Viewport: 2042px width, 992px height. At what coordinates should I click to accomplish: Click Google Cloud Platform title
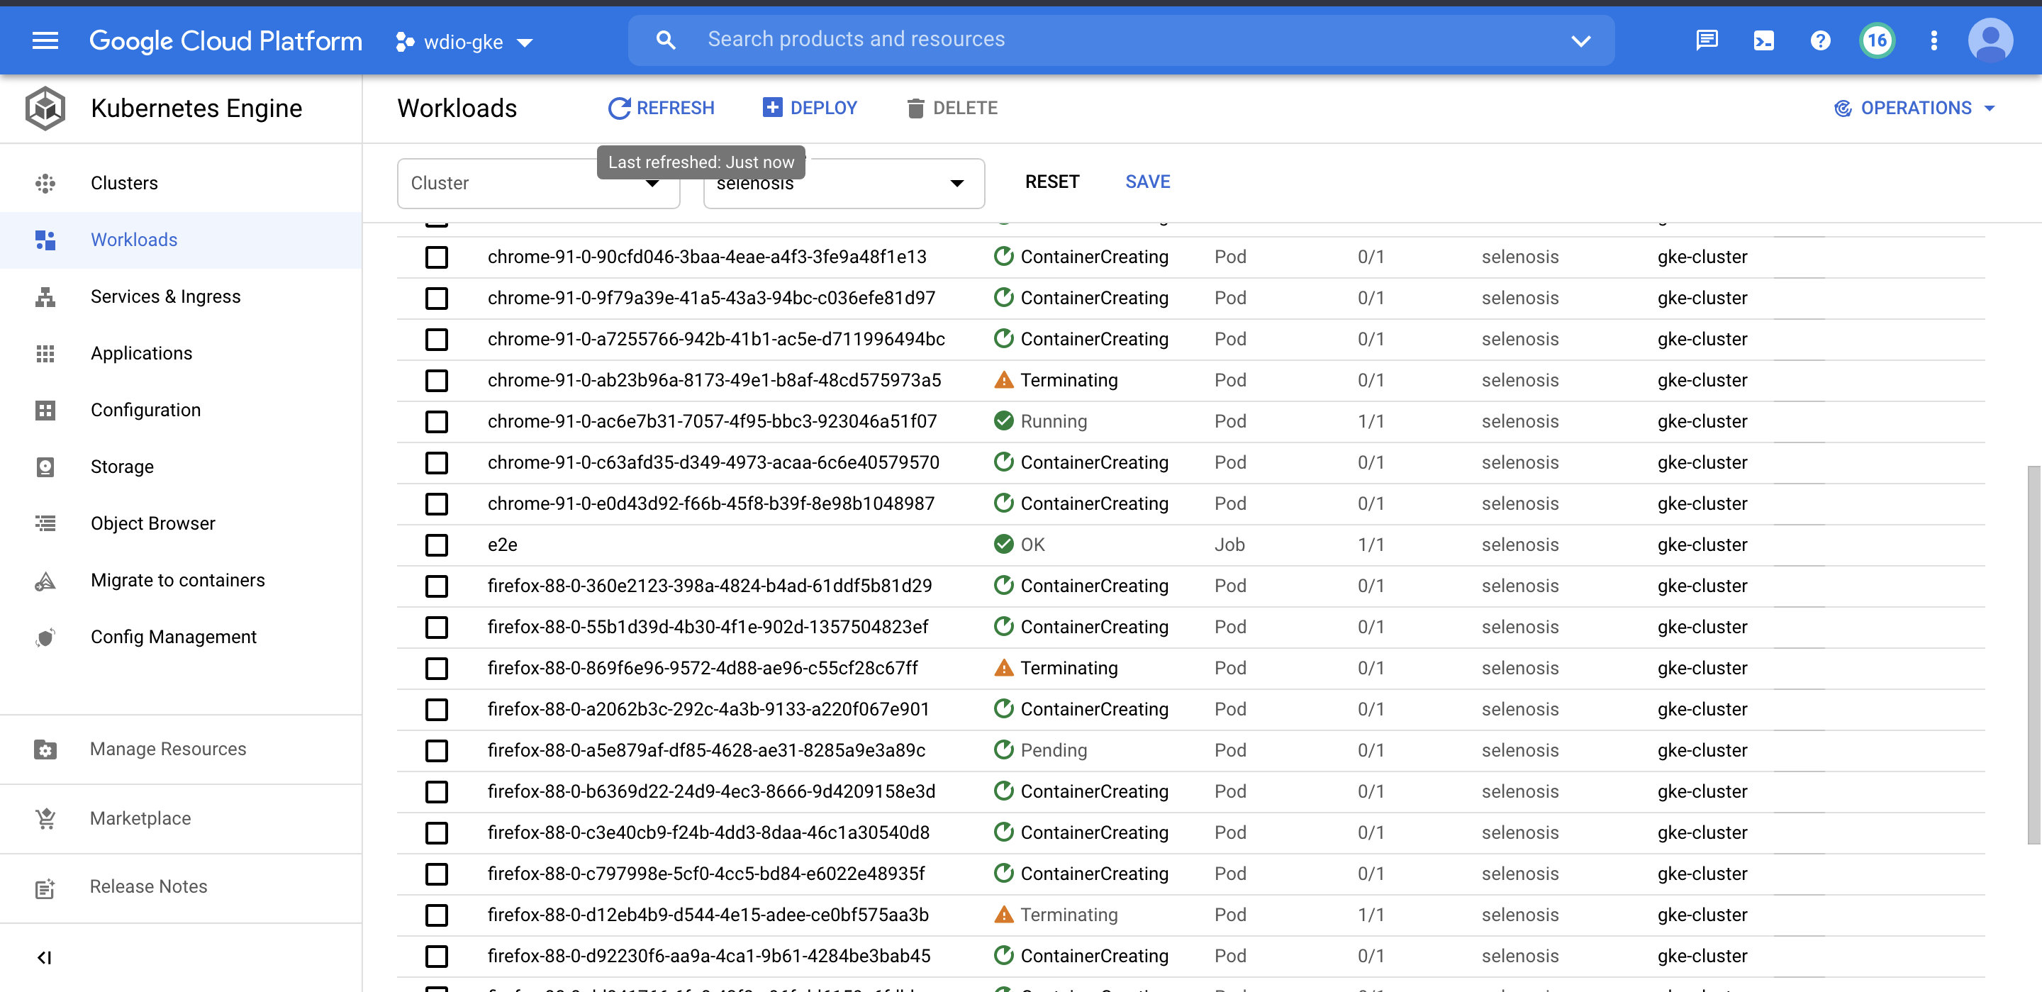click(225, 40)
